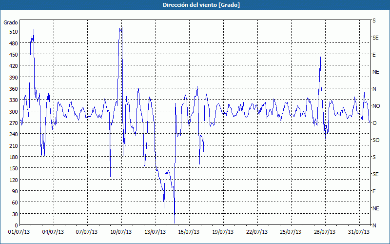Click the 'NO' compass label on the right axis

coord(376,106)
